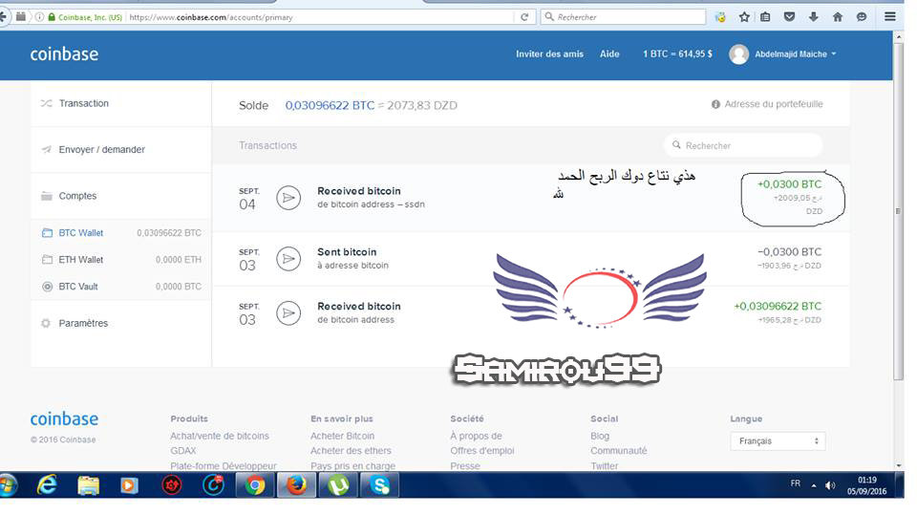
Task: Click the page vertical scrollbar
Action: 899,210
